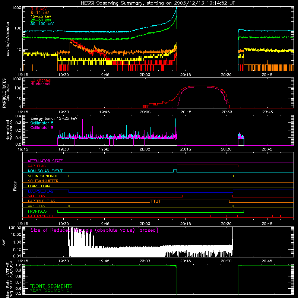Select the FRONT SEGMENTS legend label
The height and width of the screenshot is (298, 298).
[x=51, y=286]
